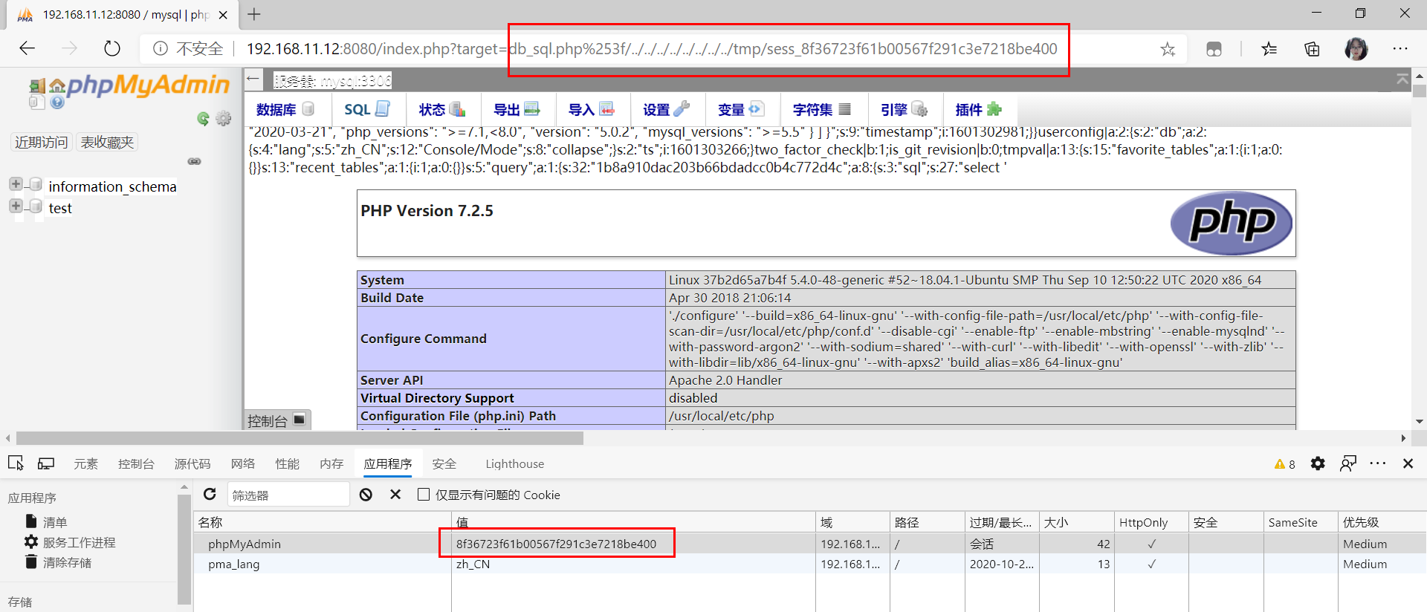This screenshot has width=1427, height=612.
Task: Switch to DevTools 性能 tab
Action: [x=288, y=463]
